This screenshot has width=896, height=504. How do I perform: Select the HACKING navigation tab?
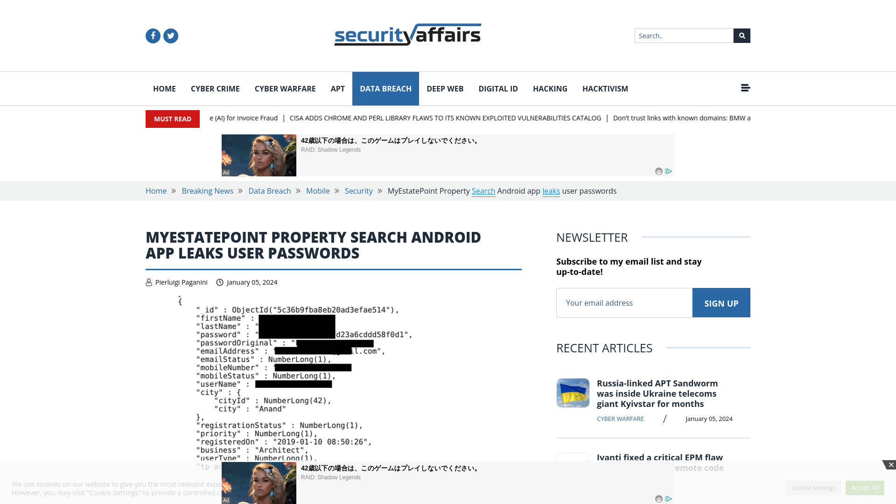pos(550,88)
